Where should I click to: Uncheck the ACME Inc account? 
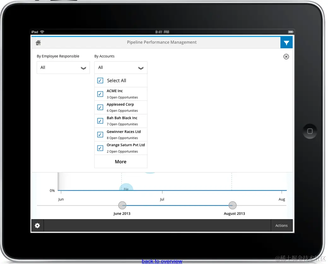click(100, 94)
